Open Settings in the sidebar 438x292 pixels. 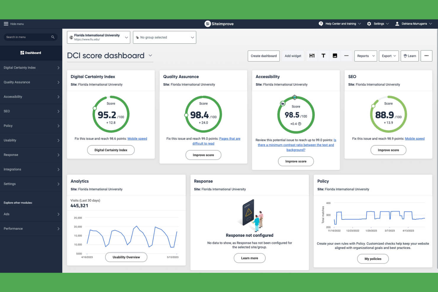tap(31, 184)
